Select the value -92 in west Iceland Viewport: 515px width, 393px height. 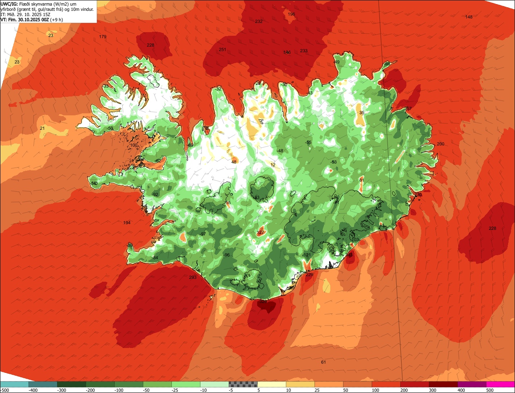tap(155, 195)
